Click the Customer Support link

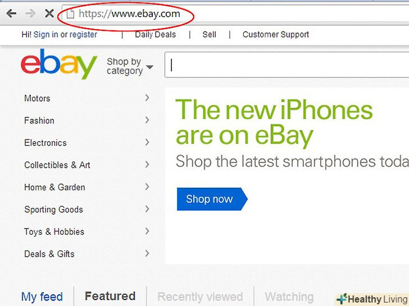point(275,35)
